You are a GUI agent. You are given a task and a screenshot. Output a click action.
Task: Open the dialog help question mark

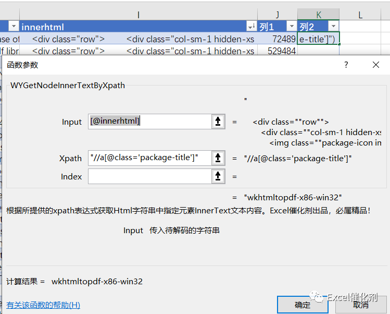pyautogui.click(x=346, y=65)
